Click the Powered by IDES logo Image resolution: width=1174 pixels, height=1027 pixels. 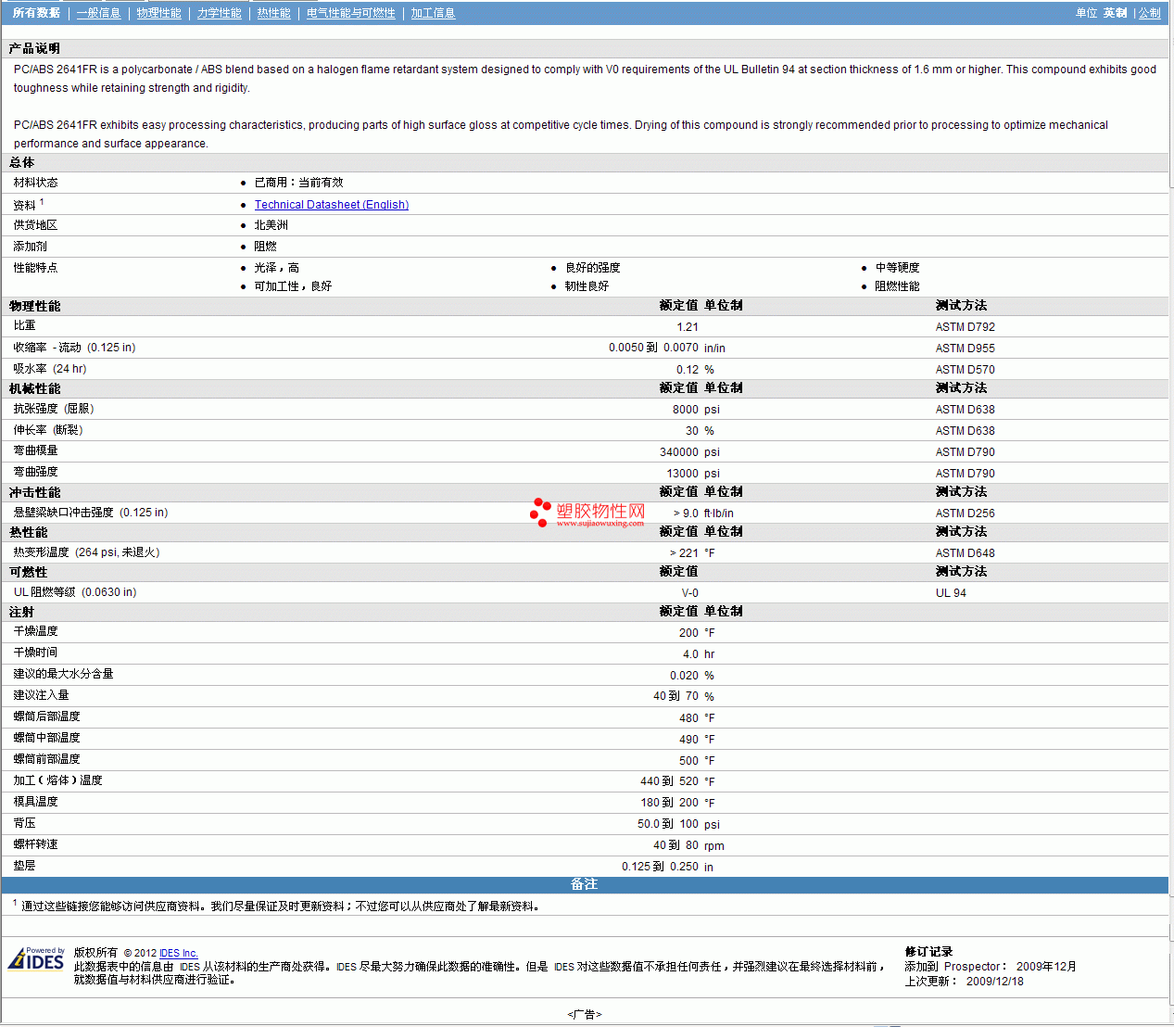click(x=36, y=958)
